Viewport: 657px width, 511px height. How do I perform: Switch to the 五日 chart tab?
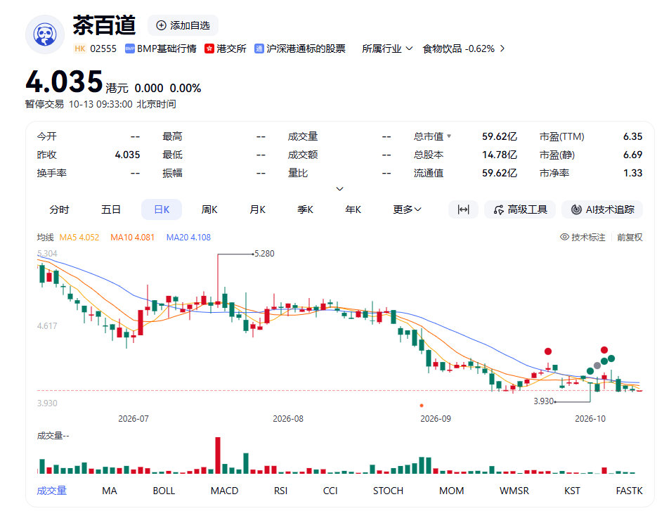point(110,209)
